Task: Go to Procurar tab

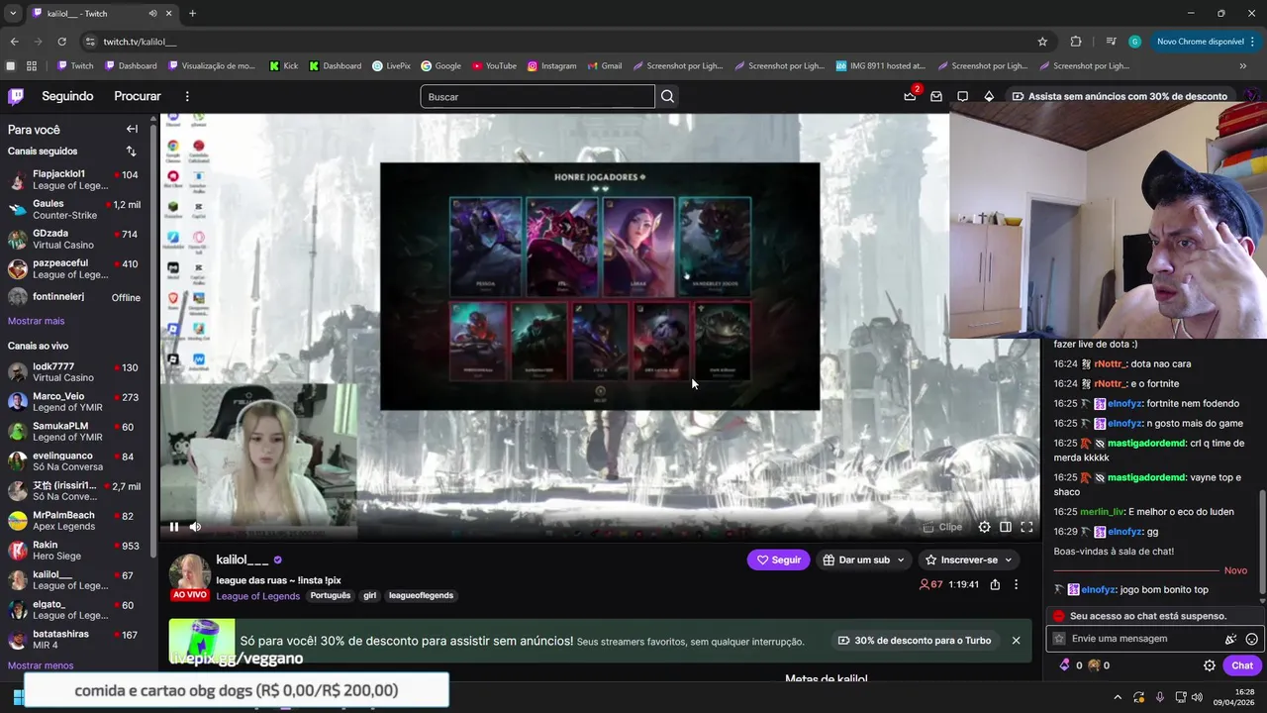Action: click(138, 96)
